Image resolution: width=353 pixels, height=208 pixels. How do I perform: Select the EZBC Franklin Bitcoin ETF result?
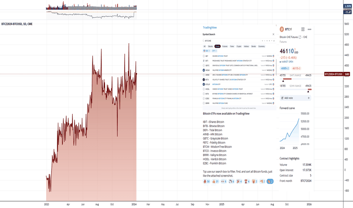239,98
